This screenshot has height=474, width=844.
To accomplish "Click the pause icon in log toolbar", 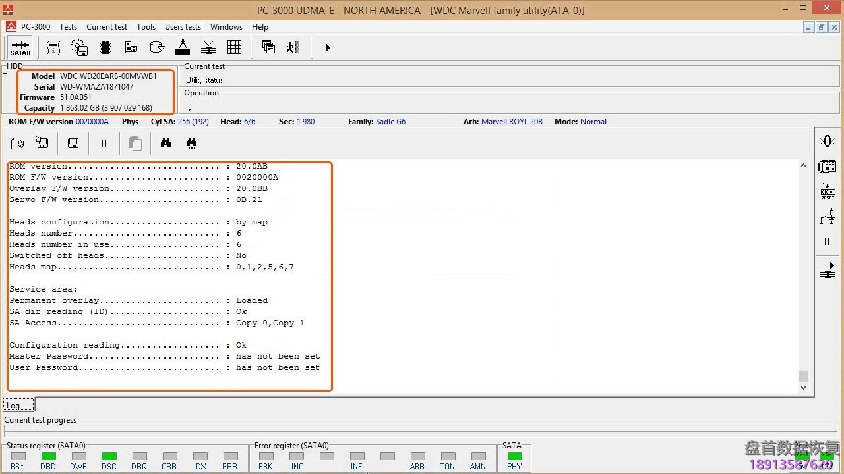I will coord(104,144).
